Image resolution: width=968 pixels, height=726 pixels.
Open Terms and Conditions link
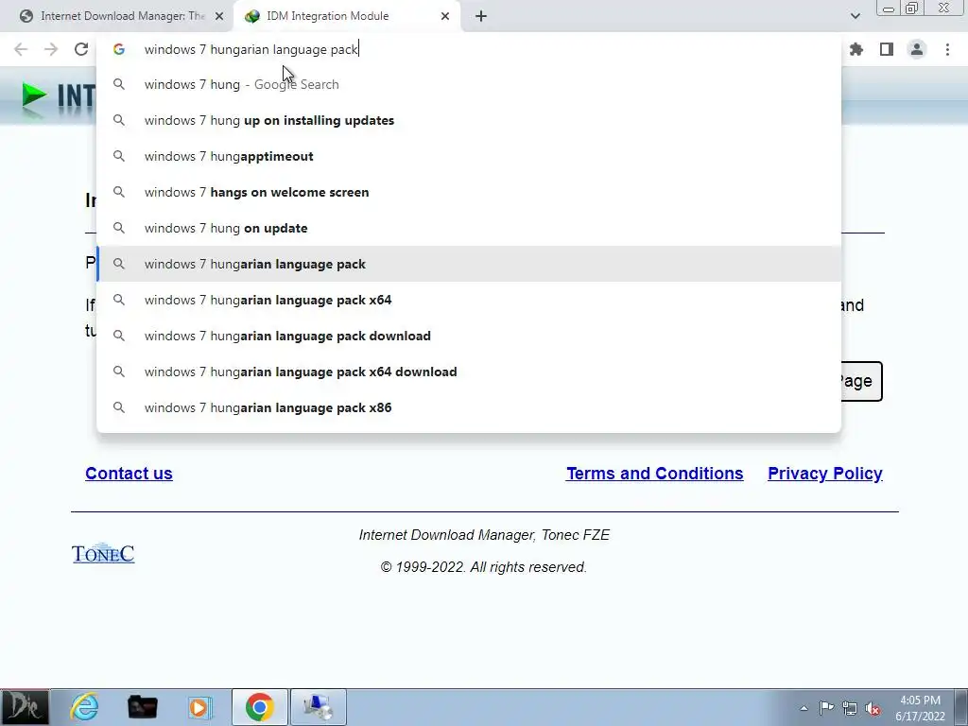pyautogui.click(x=654, y=474)
